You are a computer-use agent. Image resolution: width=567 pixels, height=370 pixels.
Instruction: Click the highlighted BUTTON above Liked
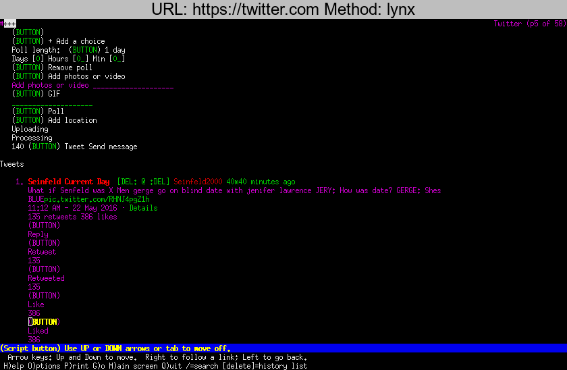point(44,322)
